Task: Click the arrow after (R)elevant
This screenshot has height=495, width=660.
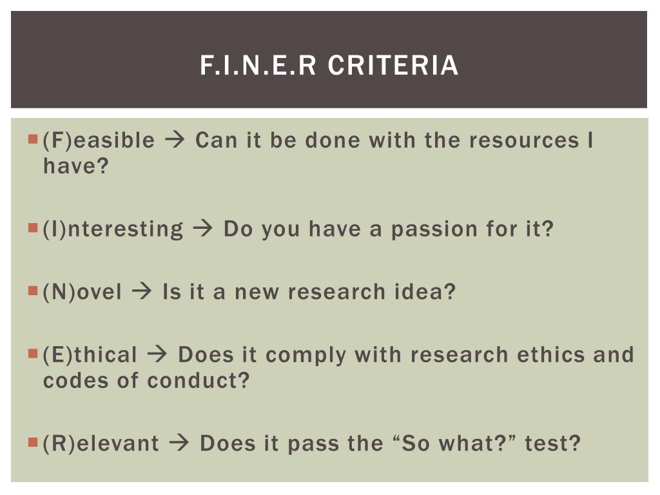Action: click(179, 443)
